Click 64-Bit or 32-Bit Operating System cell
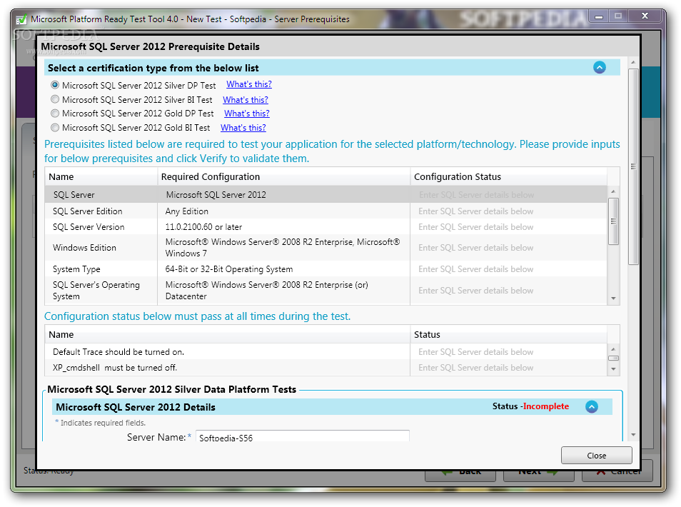The width and height of the screenshot is (681, 507). tap(283, 269)
